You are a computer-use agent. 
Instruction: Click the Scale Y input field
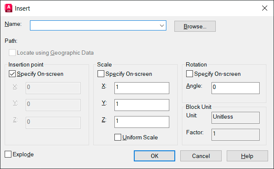tap(142, 105)
